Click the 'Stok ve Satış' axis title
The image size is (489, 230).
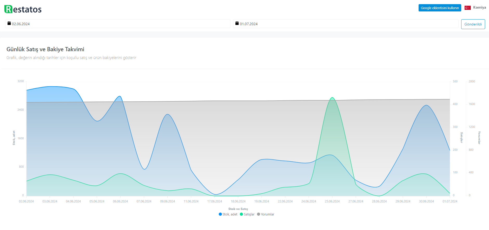tap(238, 209)
